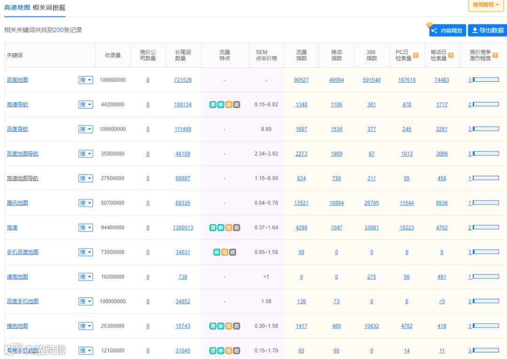Sort by 360指数 column header
The height and width of the screenshot is (359, 507).
pyautogui.click(x=371, y=55)
